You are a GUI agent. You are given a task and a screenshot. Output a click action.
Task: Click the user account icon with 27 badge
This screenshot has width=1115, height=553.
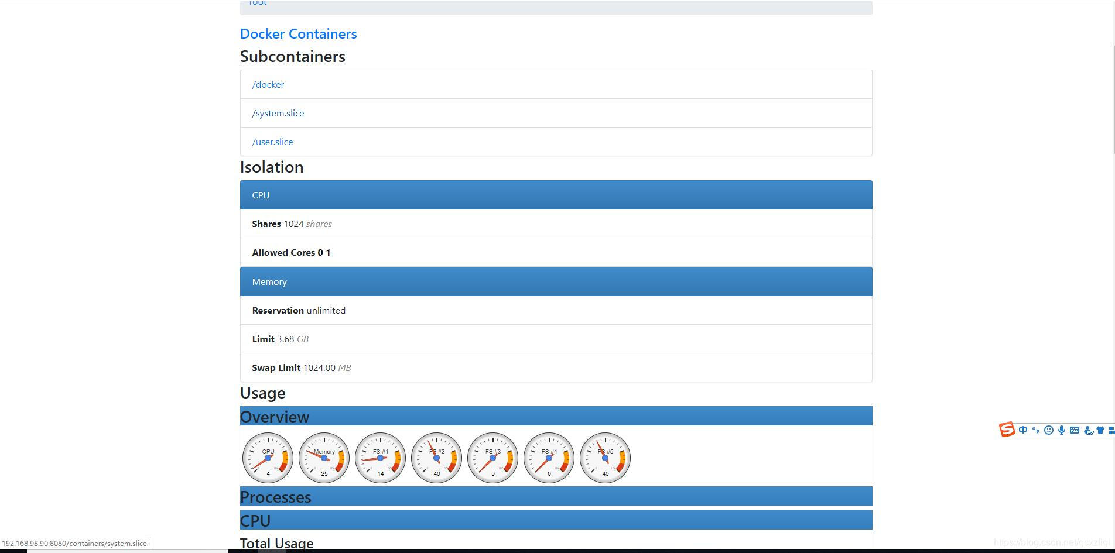[x=1088, y=430]
